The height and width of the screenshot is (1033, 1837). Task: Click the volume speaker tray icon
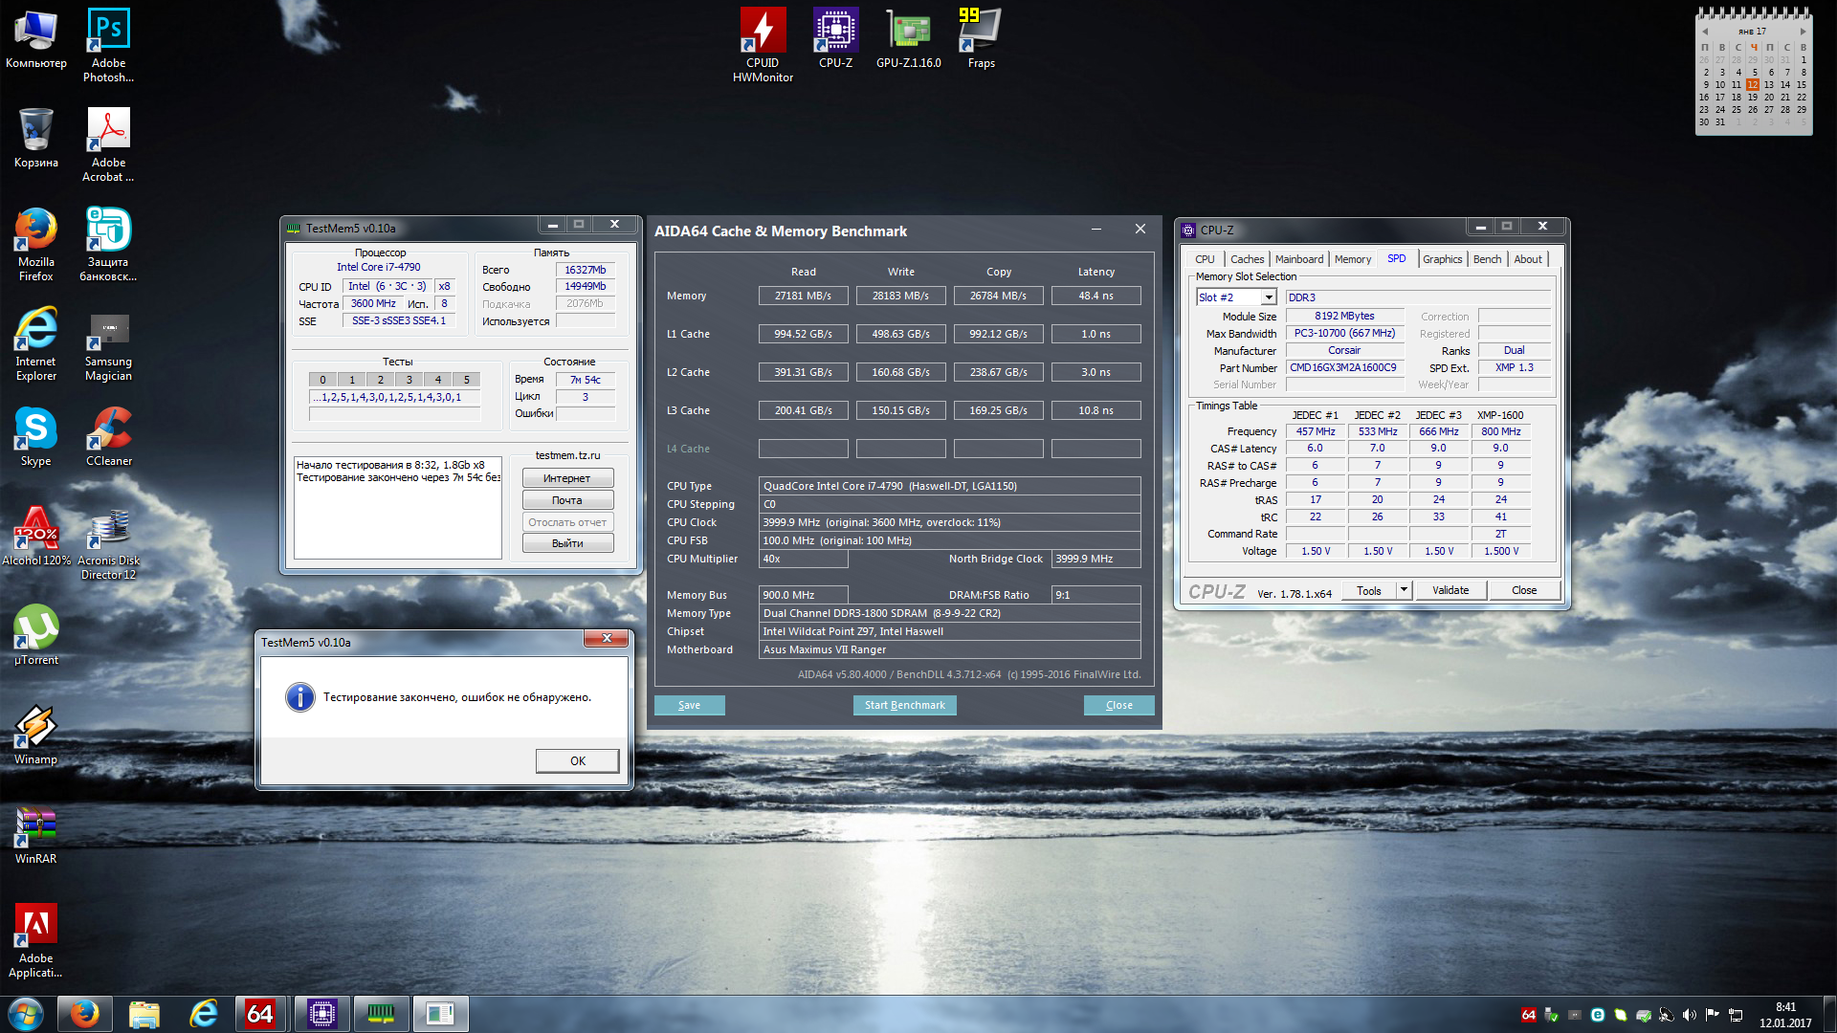click(1689, 1015)
